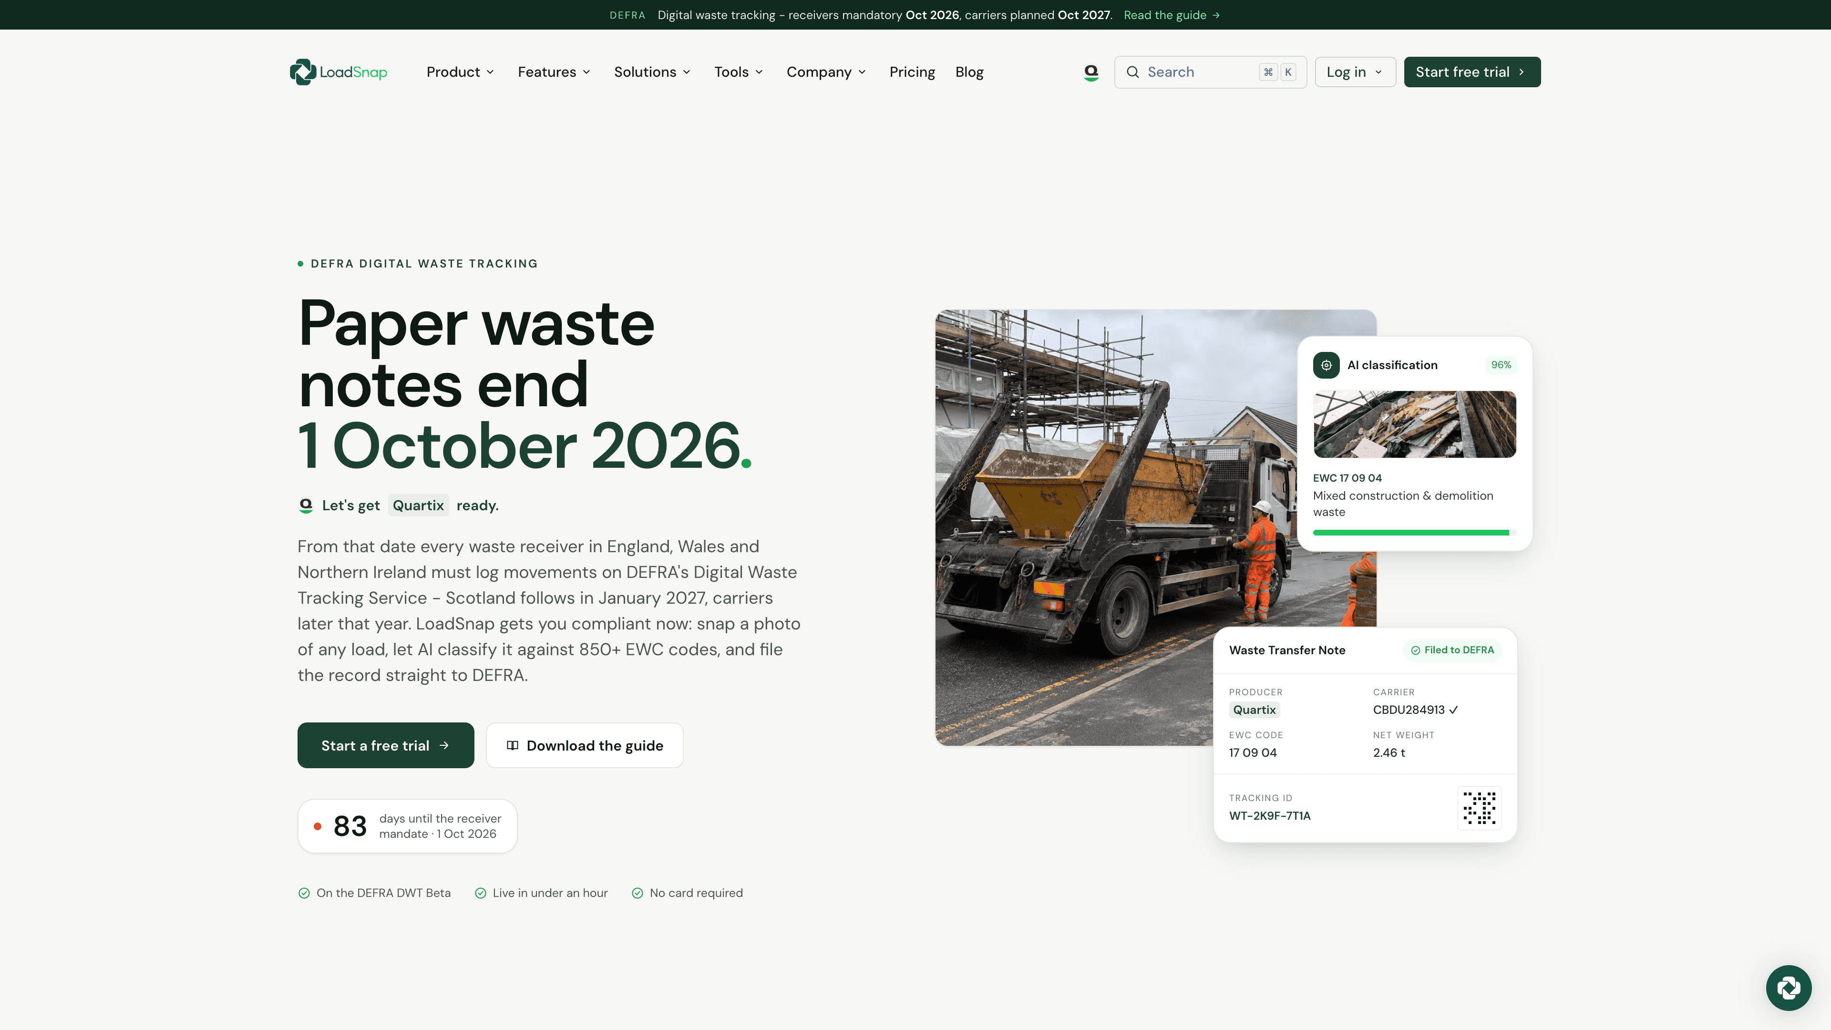
Task: Click the tracking ID WT-2K9F-7T1A
Action: click(x=1269, y=815)
